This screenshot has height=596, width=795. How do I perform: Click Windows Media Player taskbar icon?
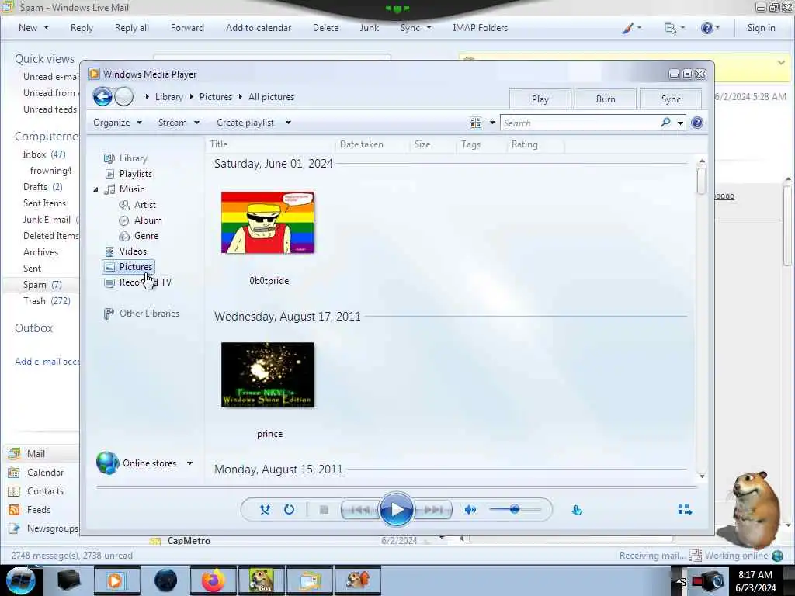116,580
